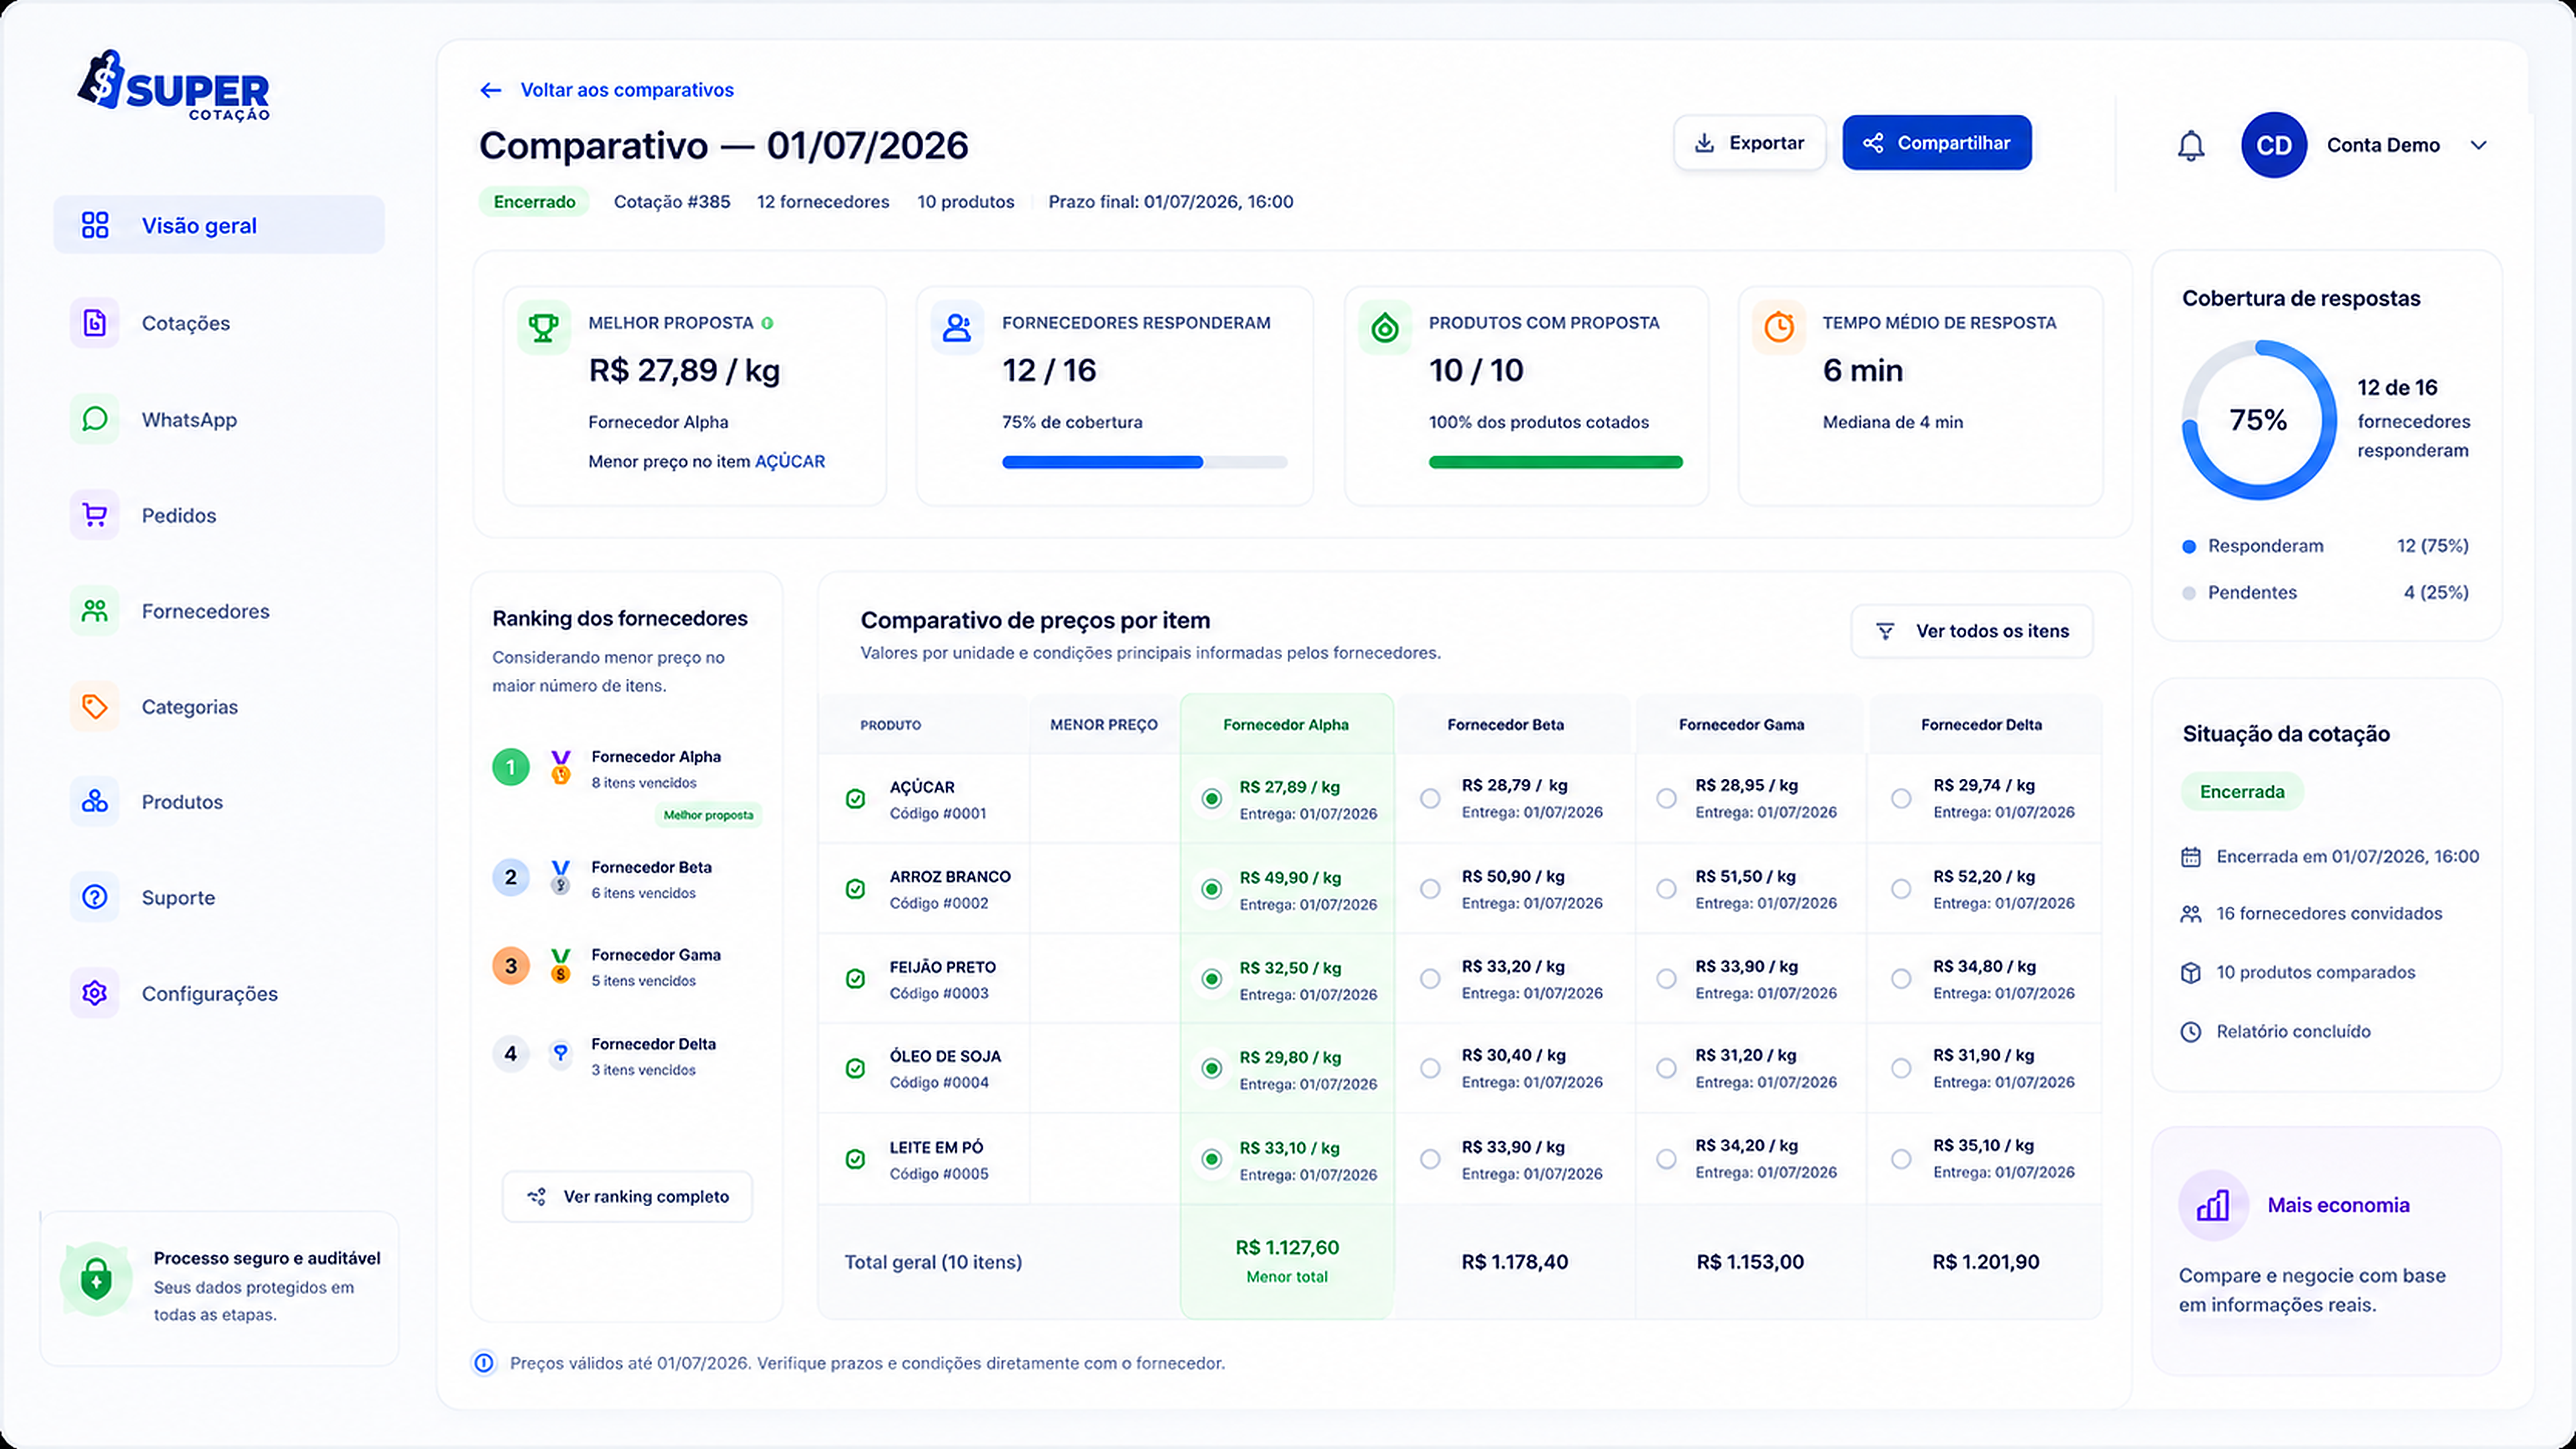
Task: Click the back arrow beside Voltar aos comparativos
Action: pos(490,90)
